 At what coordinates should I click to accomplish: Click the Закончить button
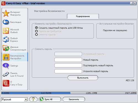coord(74,99)
